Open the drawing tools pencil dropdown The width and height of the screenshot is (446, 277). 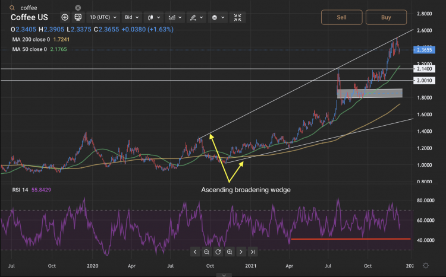click(x=196, y=17)
